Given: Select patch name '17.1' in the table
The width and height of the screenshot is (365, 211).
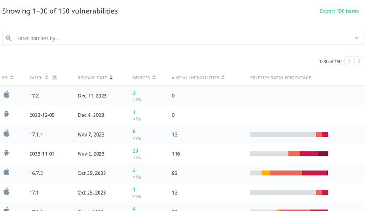Looking at the screenshot, I should coord(34,193).
